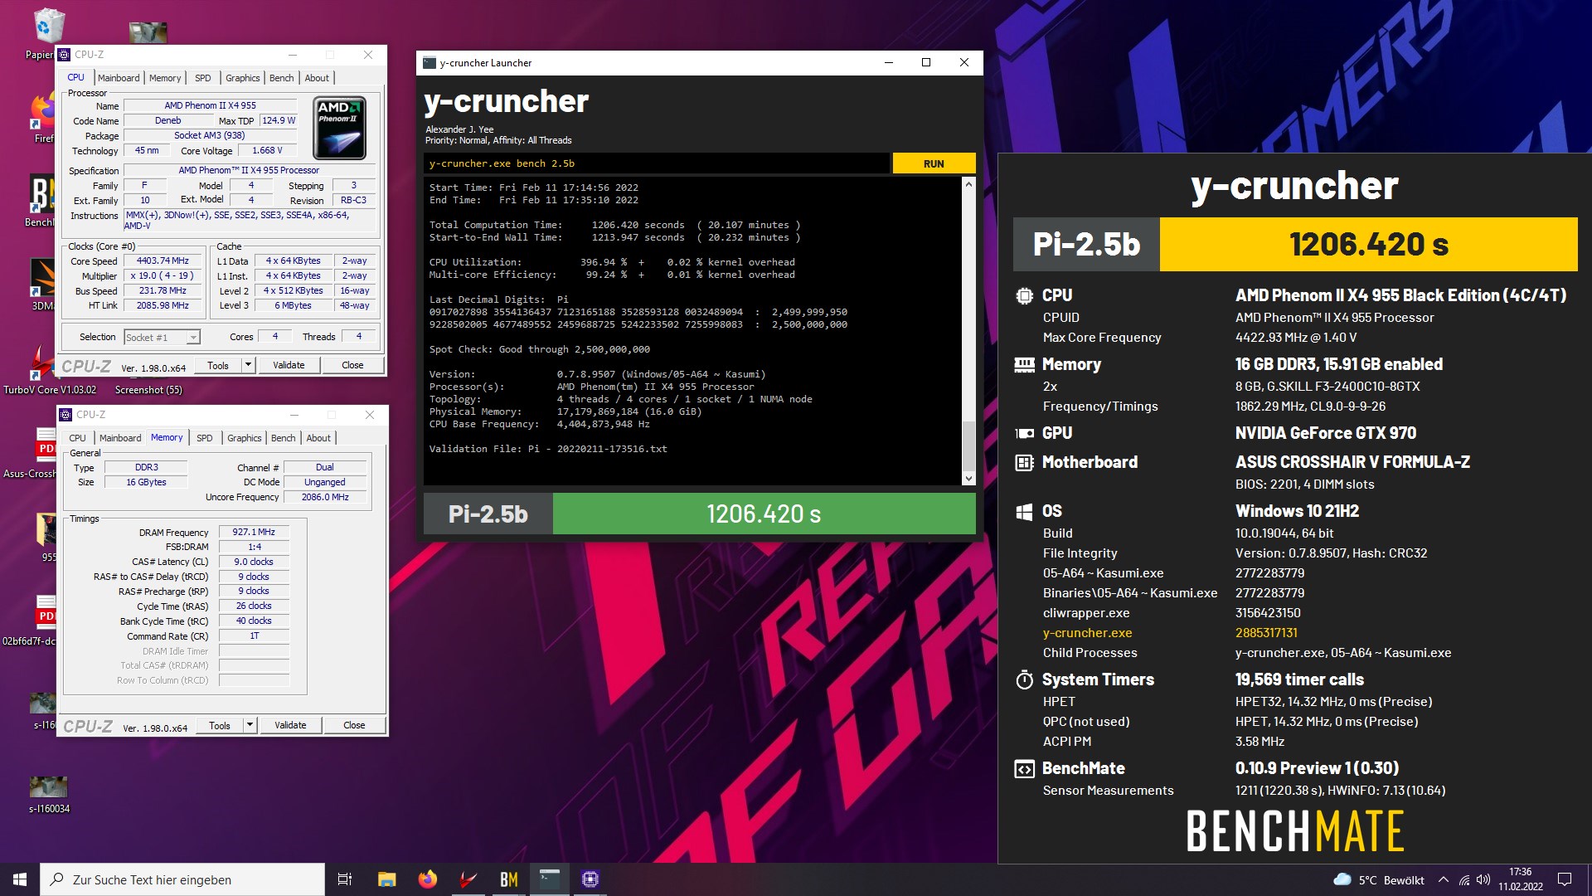Click the AMD Phenom II logo in CPU-Z
This screenshot has width=1592, height=896.
tap(340, 129)
